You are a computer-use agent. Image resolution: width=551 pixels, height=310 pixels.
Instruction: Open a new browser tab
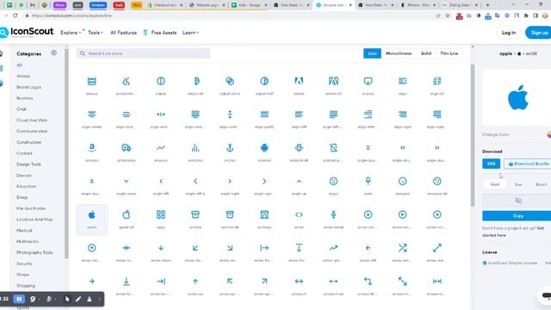coord(487,5)
